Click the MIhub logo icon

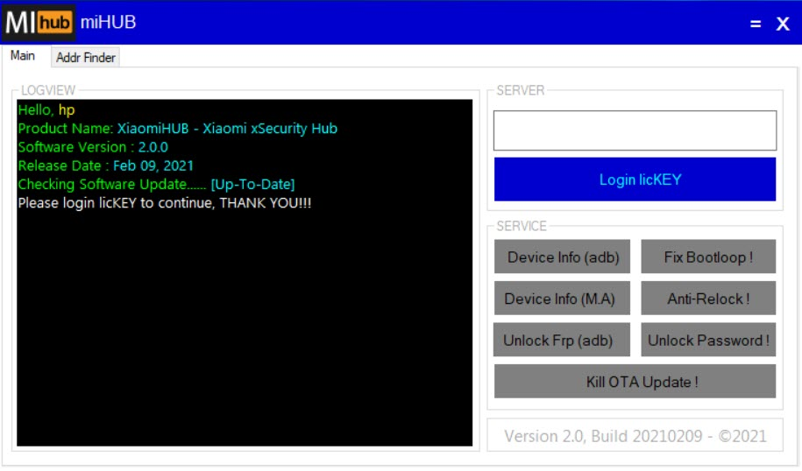point(39,23)
